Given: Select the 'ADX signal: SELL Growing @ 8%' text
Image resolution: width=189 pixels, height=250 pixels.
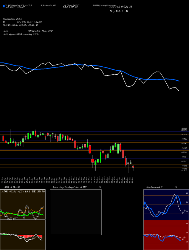Looking at the screenshot, I should (21, 34).
